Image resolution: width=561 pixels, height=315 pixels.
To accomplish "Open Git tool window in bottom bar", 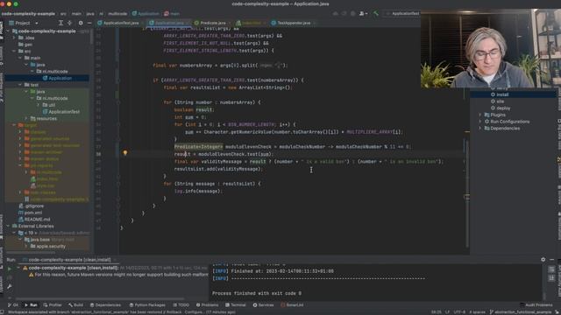I will [x=13, y=305].
